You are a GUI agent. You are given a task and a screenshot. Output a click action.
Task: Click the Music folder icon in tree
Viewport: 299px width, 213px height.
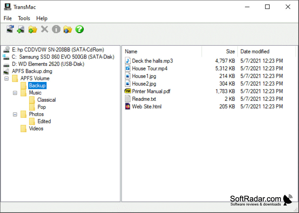(24, 93)
